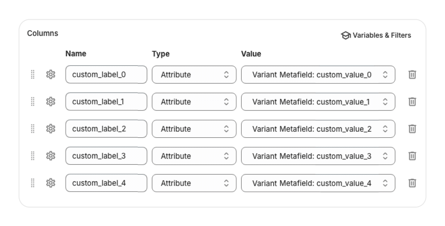Open settings for the custom_label_1 column
Viewport: 445px width, 226px height.
(x=50, y=102)
